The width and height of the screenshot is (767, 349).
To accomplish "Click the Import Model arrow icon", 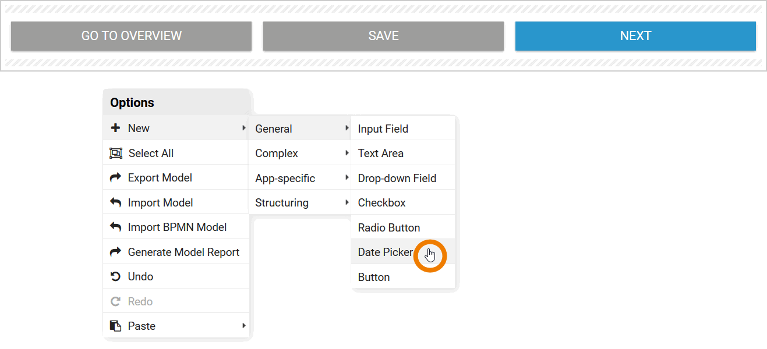I will click(115, 202).
